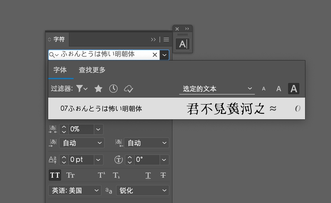Open right aki 自动 dropdown
This screenshot has height=203, width=331.
point(147,143)
